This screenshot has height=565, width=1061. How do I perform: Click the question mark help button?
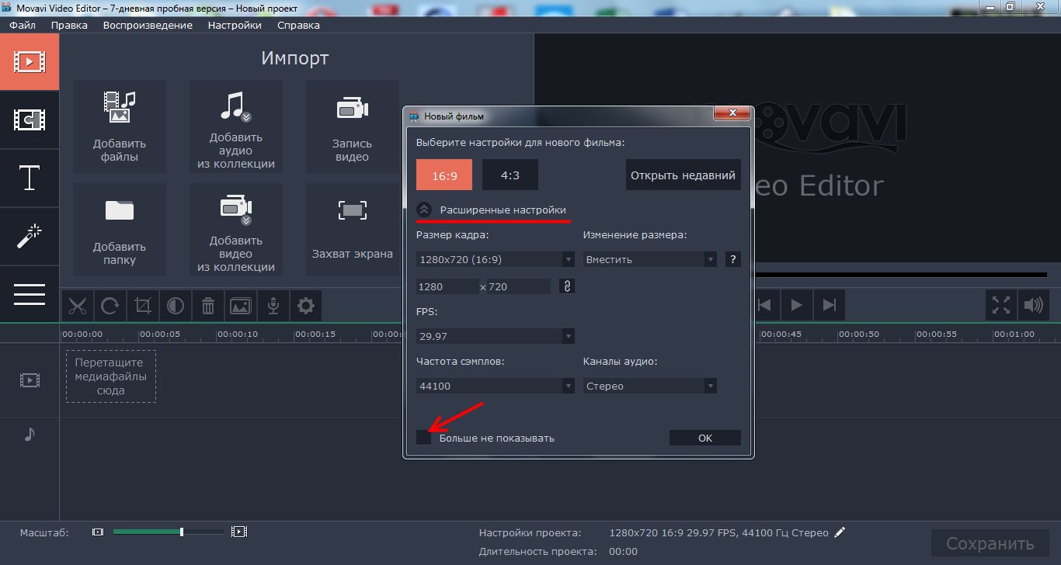[x=733, y=259]
